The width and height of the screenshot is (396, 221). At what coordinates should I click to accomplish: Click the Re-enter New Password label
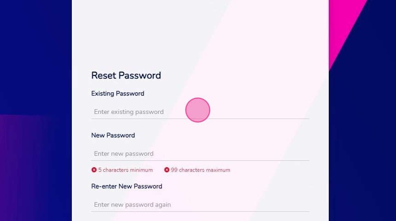(127, 186)
